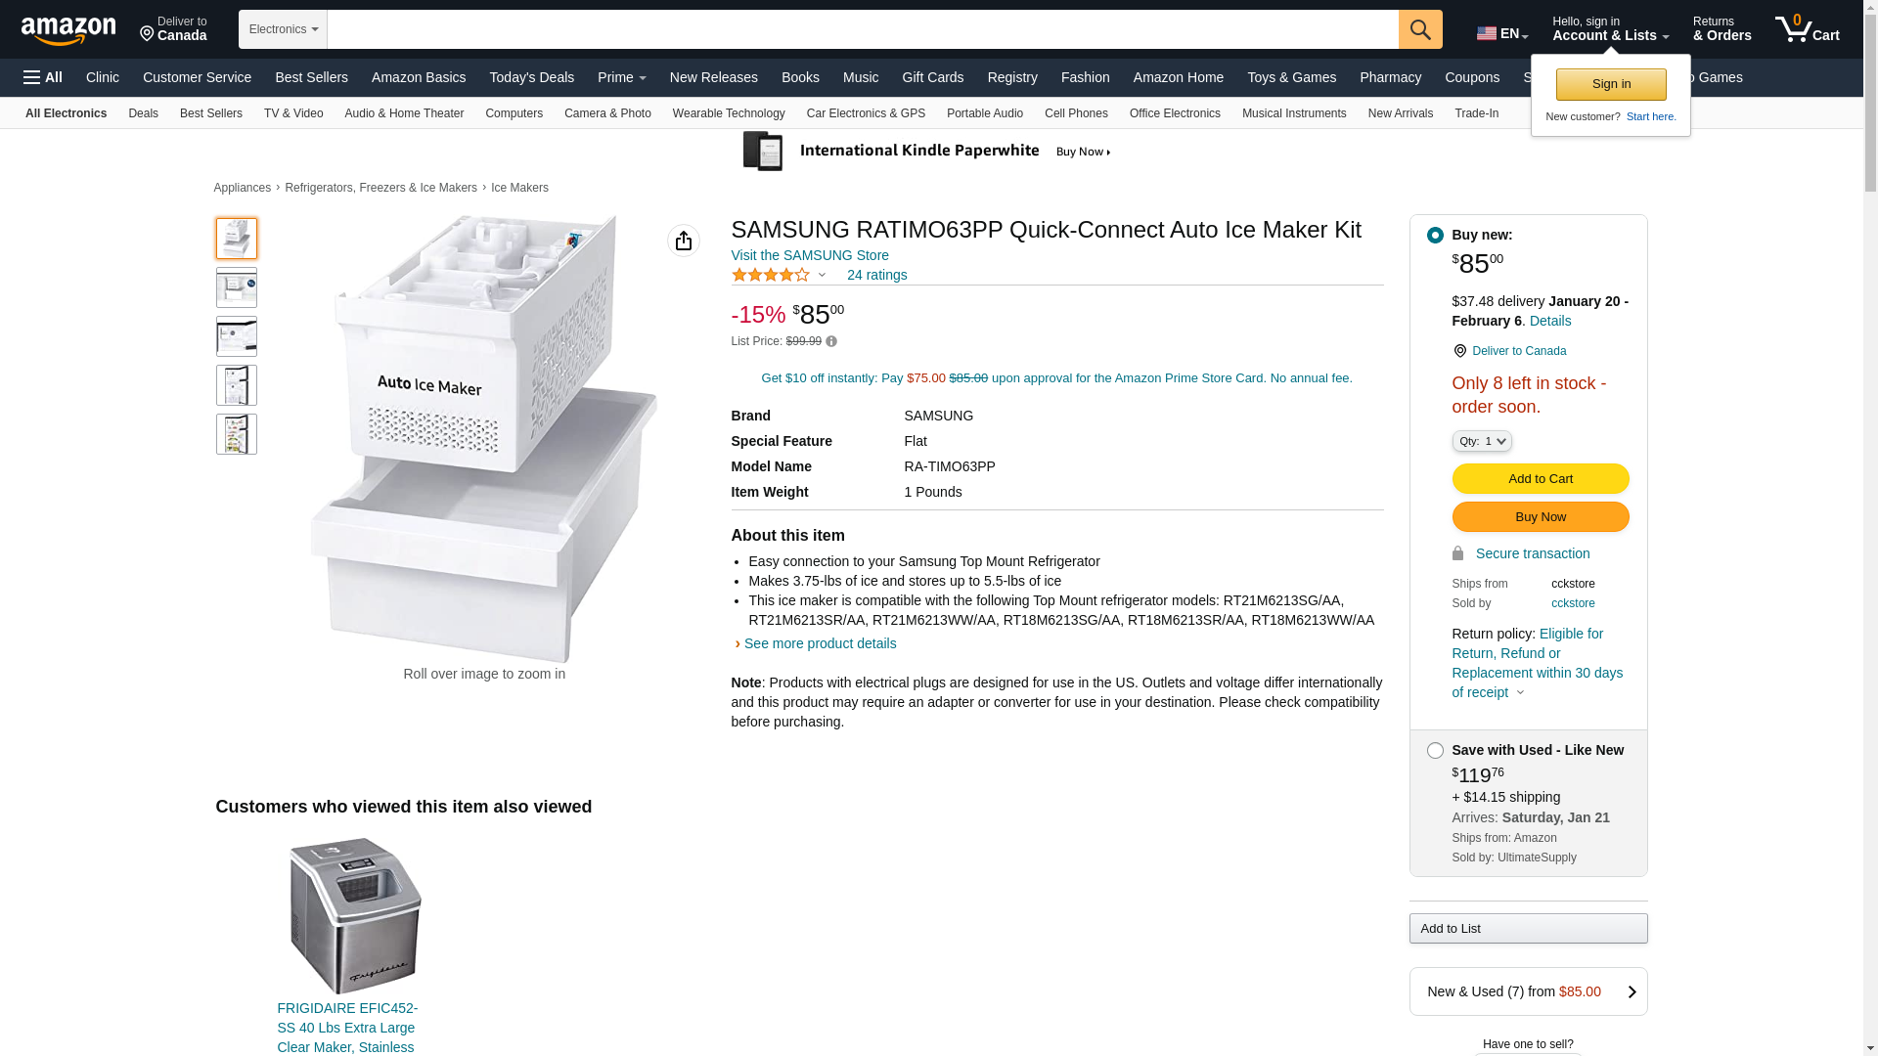Open the Best Sellers navigation item

pyautogui.click(x=311, y=77)
